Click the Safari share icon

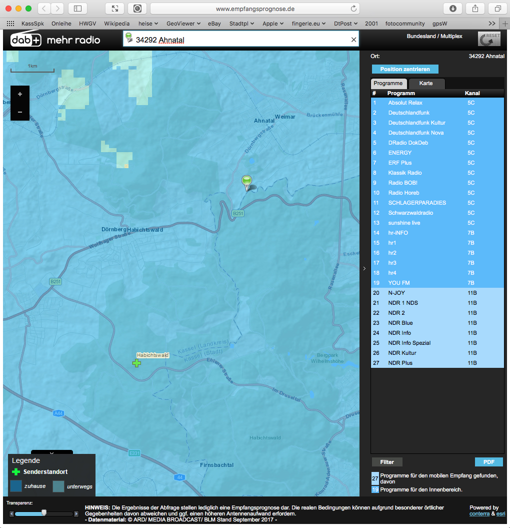click(x=475, y=9)
